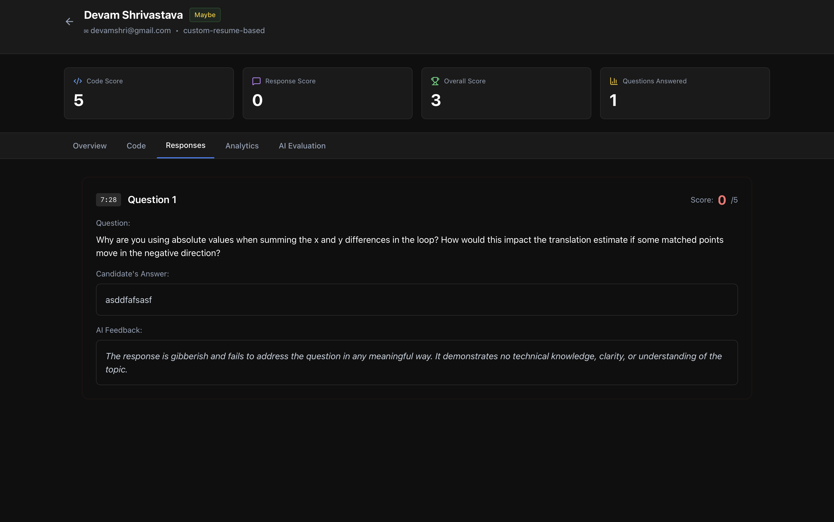Viewport: 834px width, 522px height.
Task: Click the AI Feedback text box
Action: pyautogui.click(x=417, y=363)
